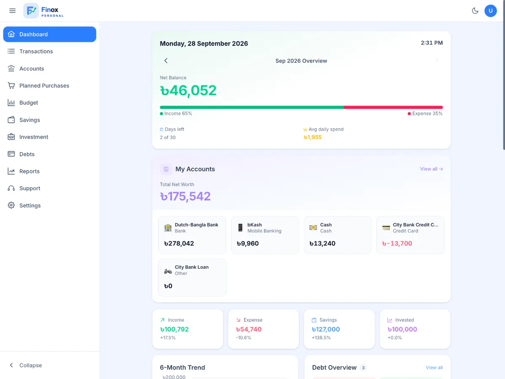Click the bKash phone icon
The height and width of the screenshot is (379, 505).
click(x=240, y=228)
